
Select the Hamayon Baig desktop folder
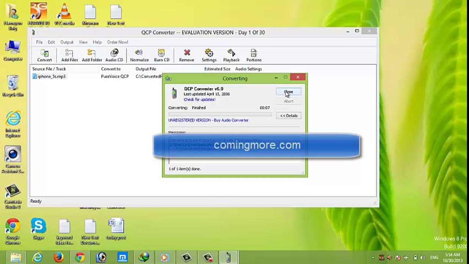(x=13, y=16)
